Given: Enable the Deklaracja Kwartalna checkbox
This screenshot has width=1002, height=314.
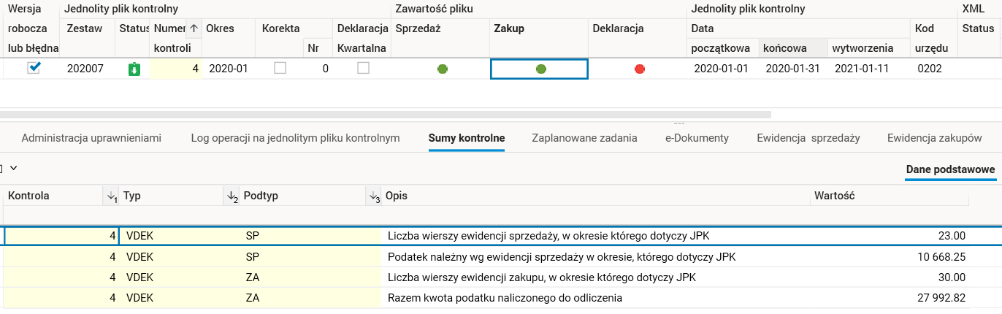Looking at the screenshot, I should [363, 68].
